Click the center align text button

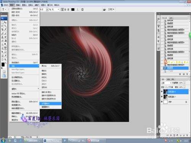(x=65, y=10)
